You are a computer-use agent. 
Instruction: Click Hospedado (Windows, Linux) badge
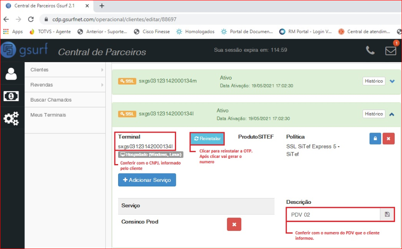(x=151, y=155)
